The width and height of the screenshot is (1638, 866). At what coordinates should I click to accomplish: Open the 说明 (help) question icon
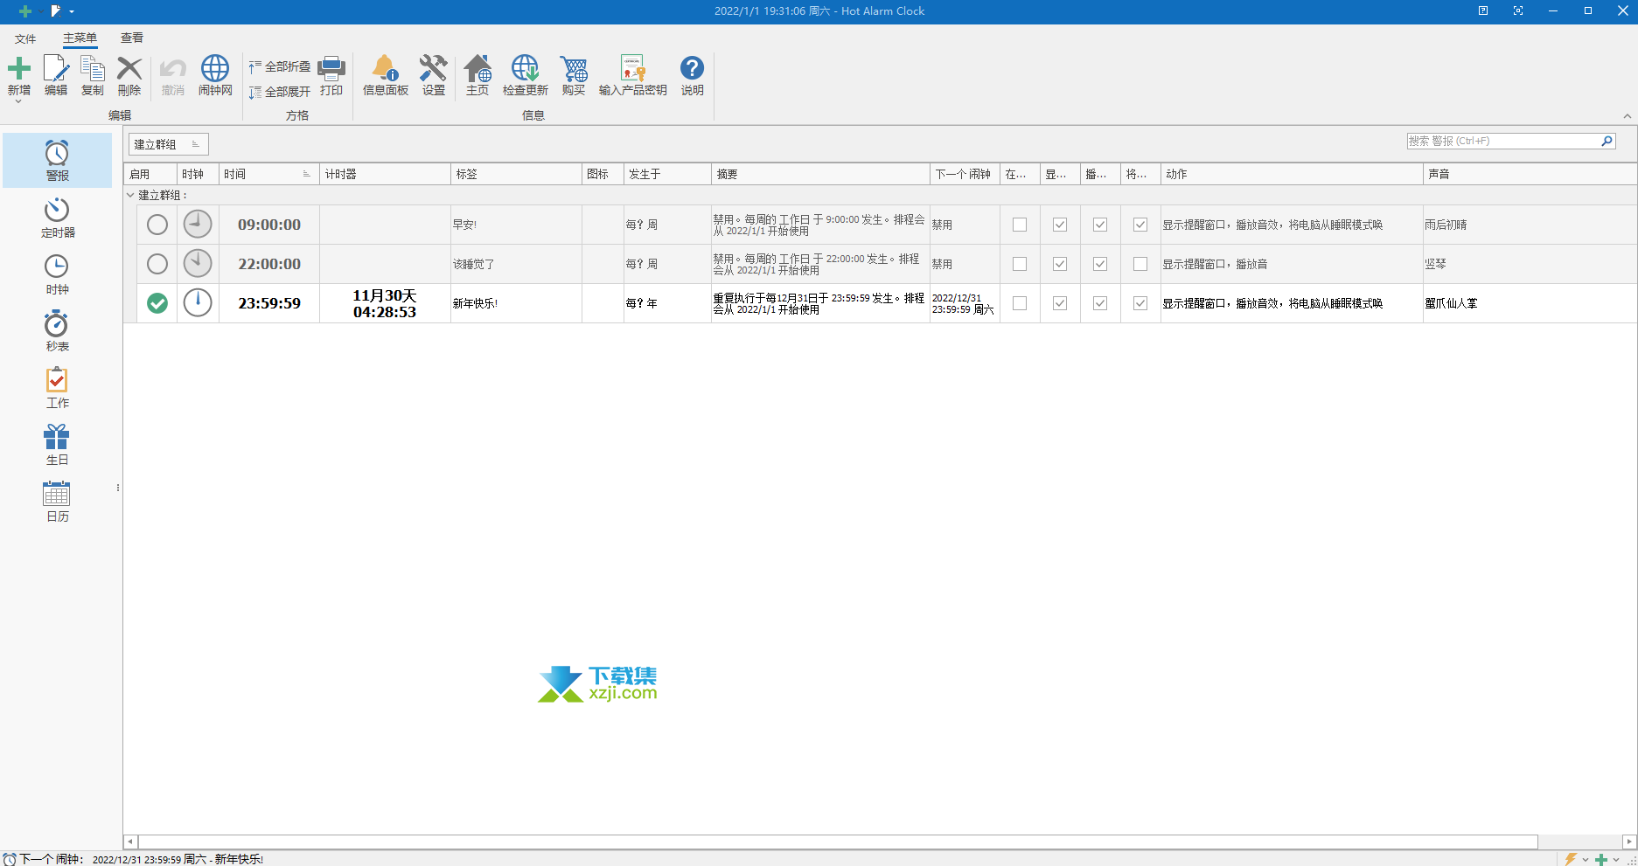(x=692, y=68)
